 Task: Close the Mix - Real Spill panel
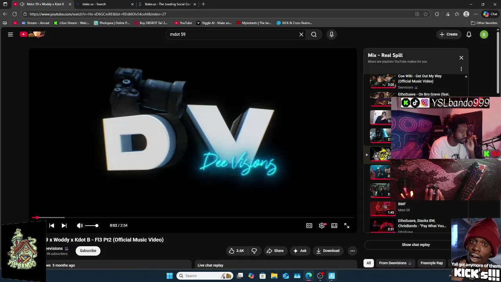point(461,58)
